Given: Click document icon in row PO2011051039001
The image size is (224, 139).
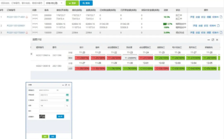Looking at the screenshot, I should click(218, 26).
